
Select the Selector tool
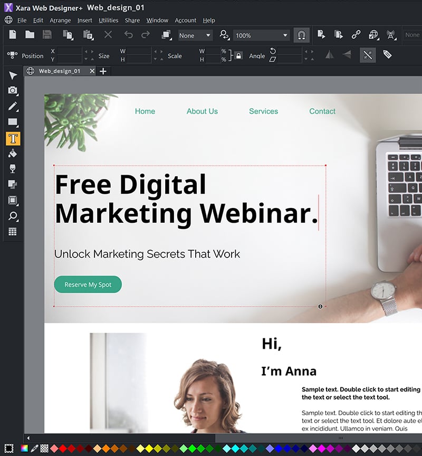coord(13,75)
